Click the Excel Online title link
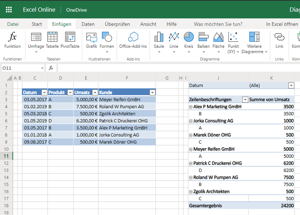 click(39, 9)
